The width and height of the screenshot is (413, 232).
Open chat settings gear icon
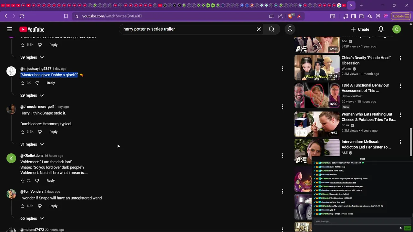[x=400, y=228]
